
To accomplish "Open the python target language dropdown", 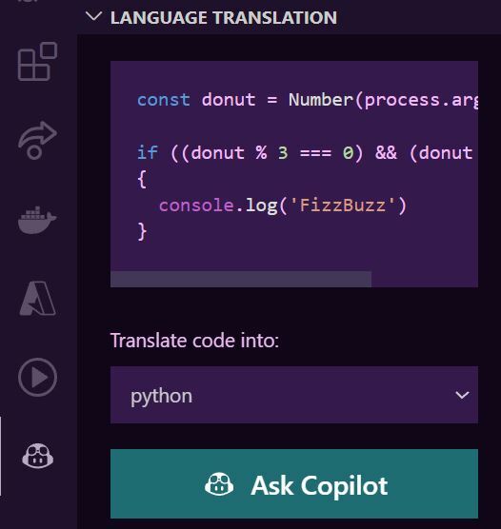I will click(294, 395).
